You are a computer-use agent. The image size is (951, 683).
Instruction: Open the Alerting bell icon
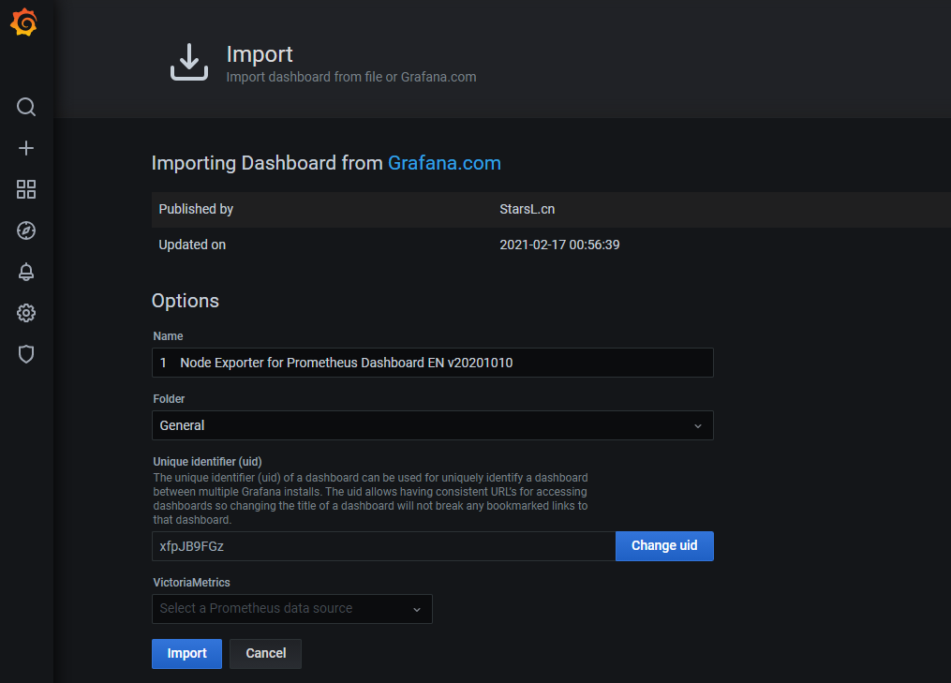point(26,272)
